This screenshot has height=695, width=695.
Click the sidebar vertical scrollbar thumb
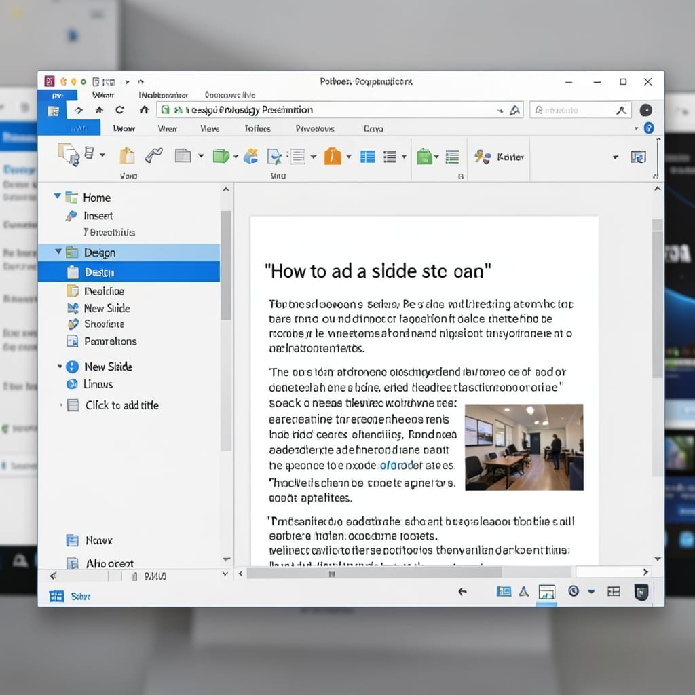[226, 265]
